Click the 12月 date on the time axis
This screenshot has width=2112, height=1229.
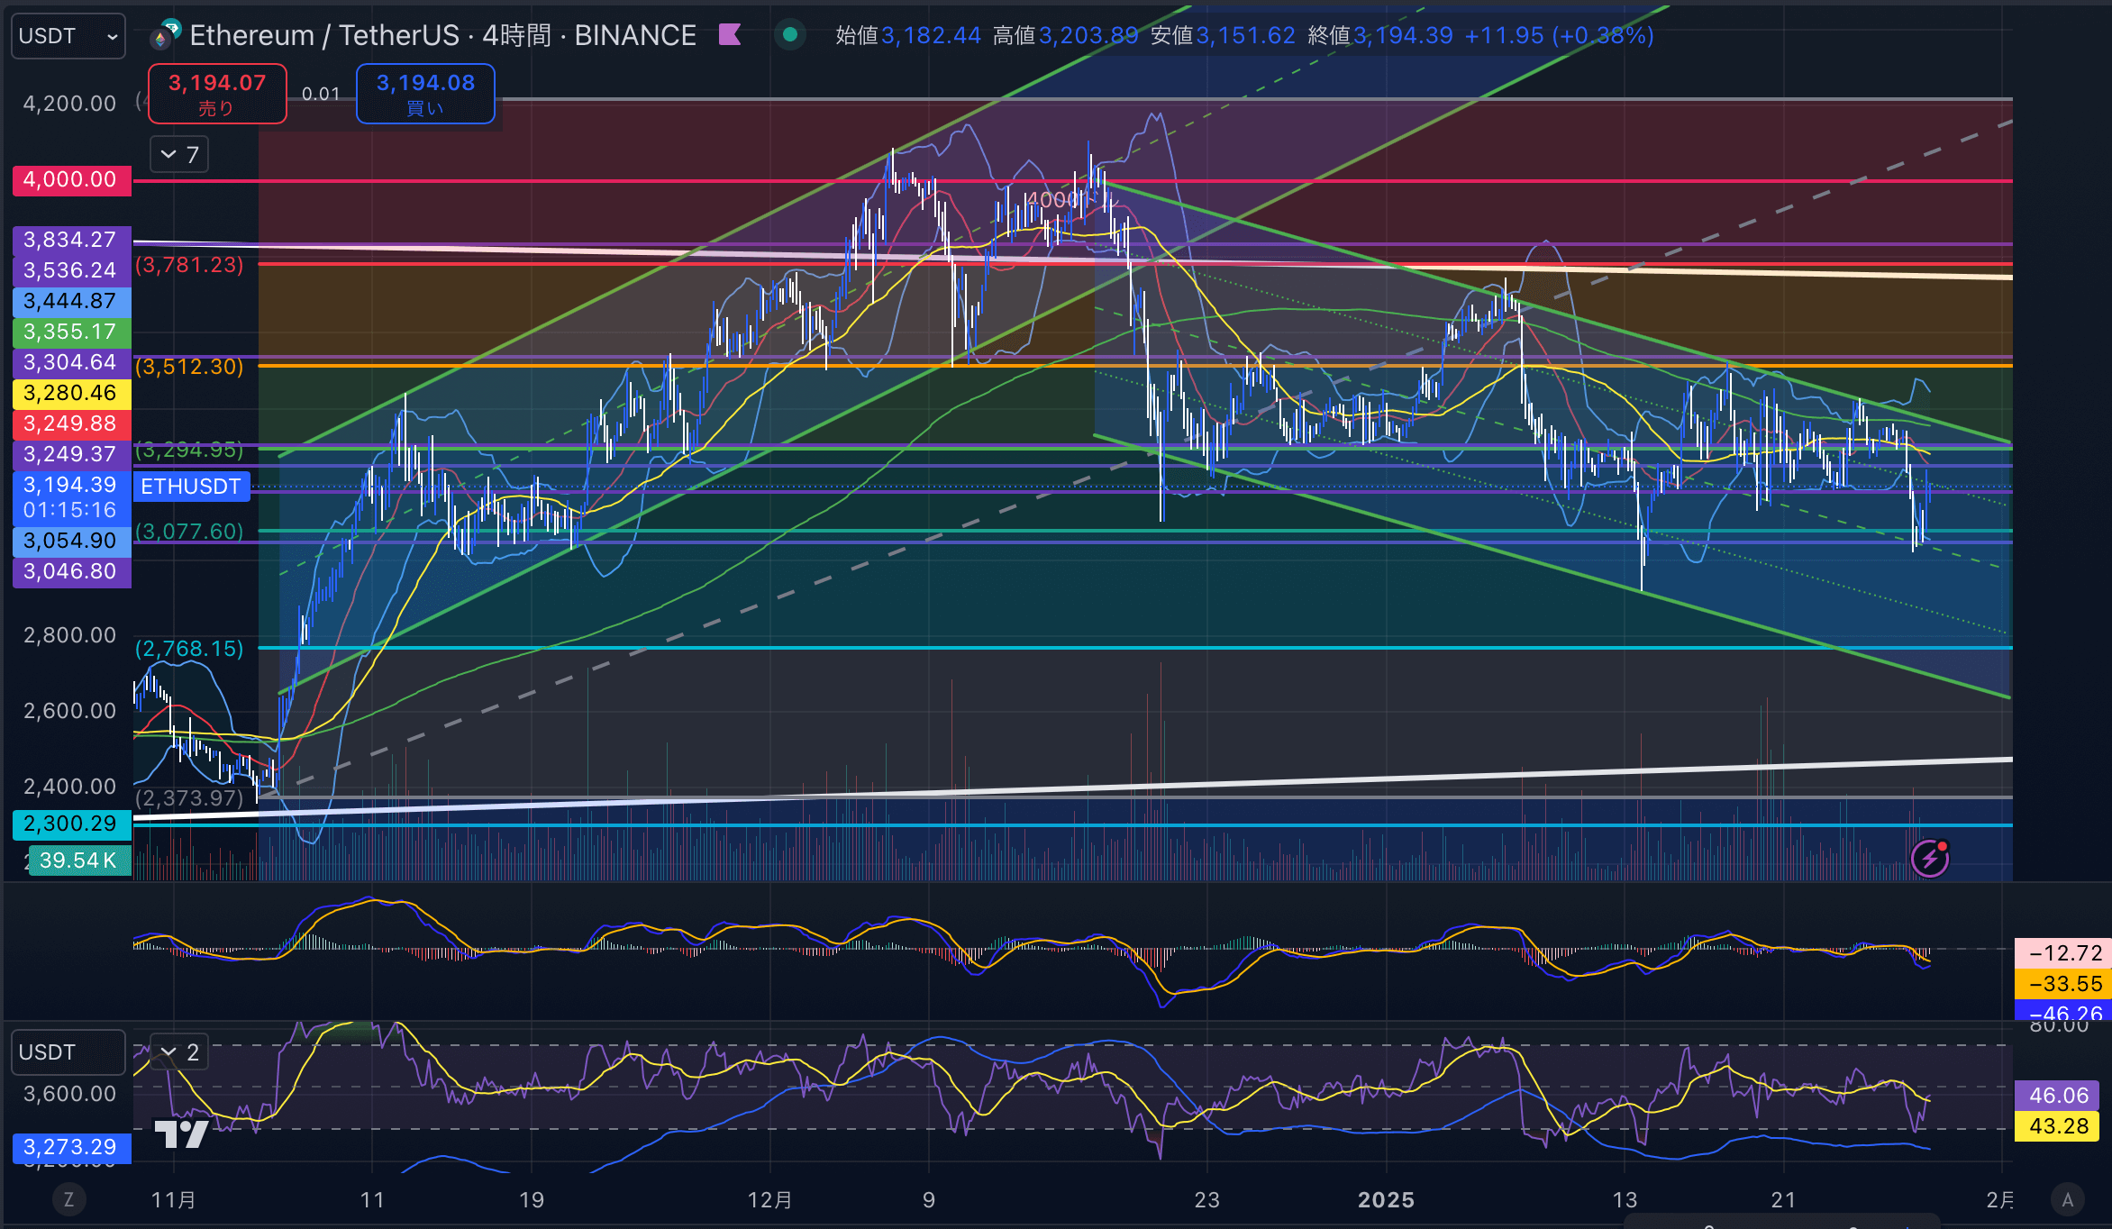pos(770,1200)
